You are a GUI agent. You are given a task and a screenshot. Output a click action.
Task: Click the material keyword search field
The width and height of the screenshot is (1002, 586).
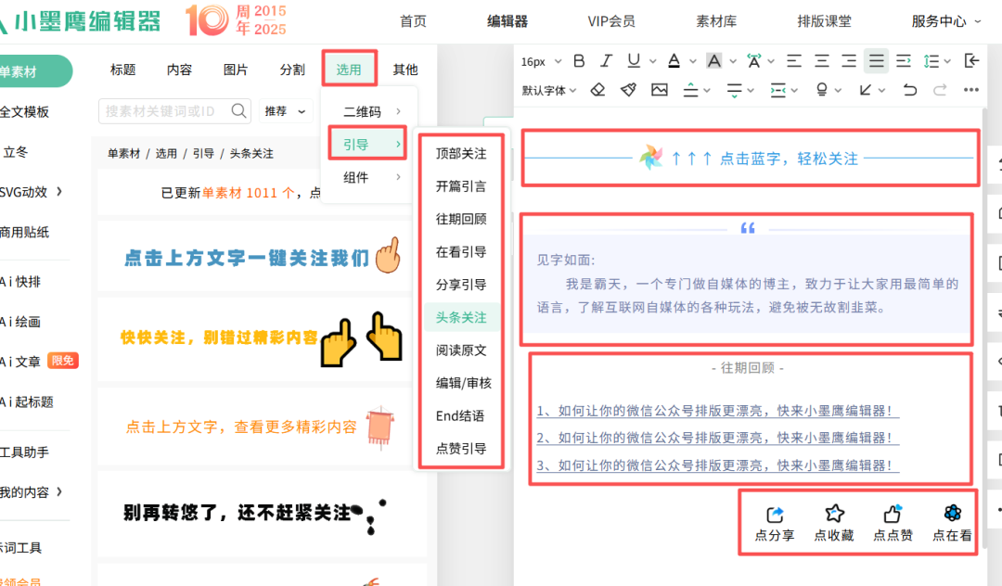[162, 111]
